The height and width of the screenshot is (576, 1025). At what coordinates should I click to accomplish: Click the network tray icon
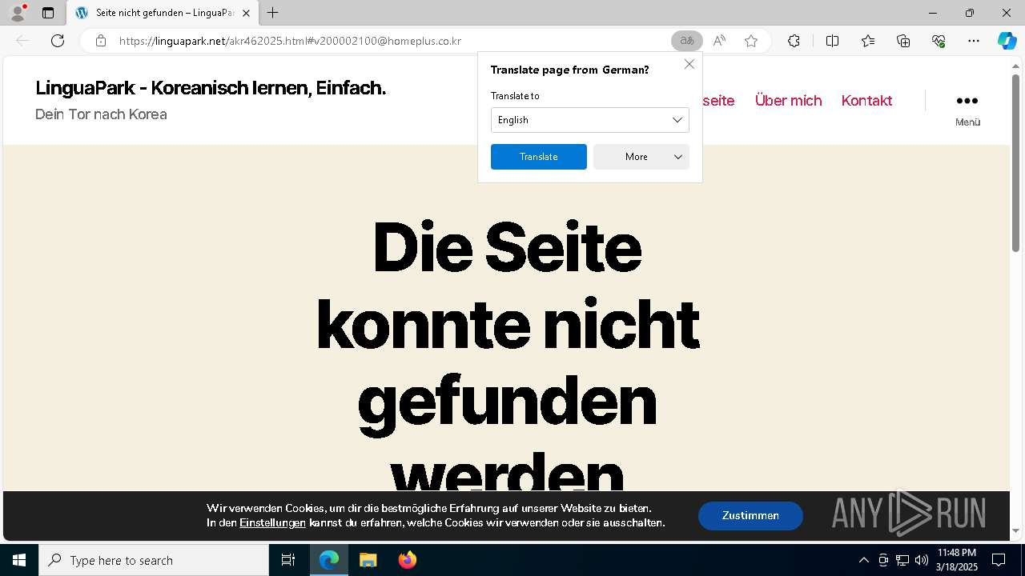[x=902, y=560]
